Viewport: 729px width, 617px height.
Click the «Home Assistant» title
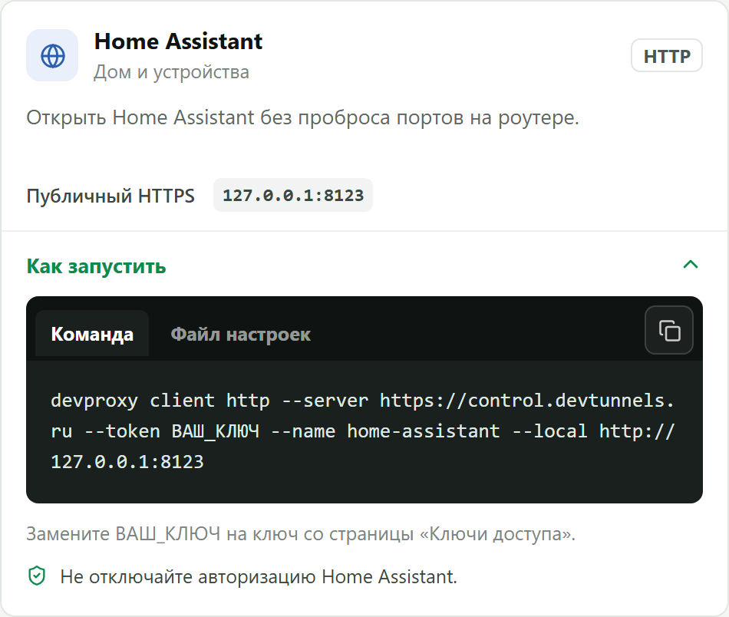point(178,42)
